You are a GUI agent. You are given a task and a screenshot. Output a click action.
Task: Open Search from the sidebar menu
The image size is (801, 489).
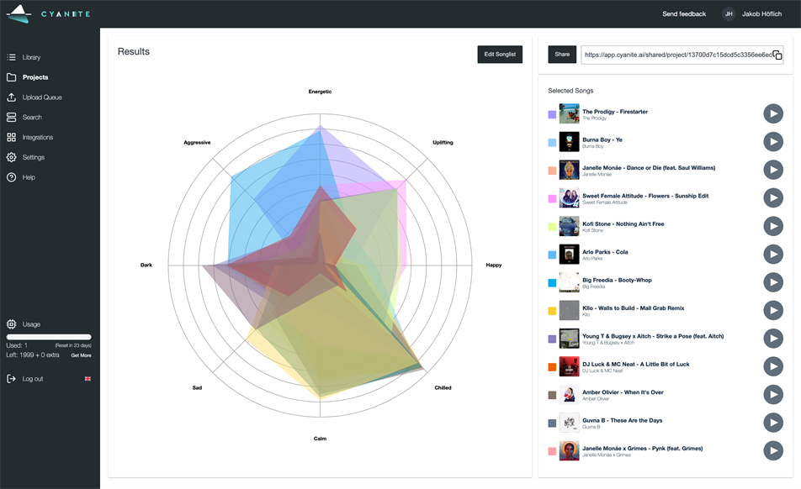tap(32, 118)
